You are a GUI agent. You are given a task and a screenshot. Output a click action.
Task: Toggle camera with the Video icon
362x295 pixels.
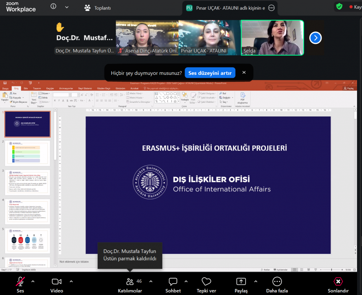tap(57, 282)
